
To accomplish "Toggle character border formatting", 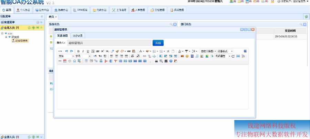I will [93, 51].
